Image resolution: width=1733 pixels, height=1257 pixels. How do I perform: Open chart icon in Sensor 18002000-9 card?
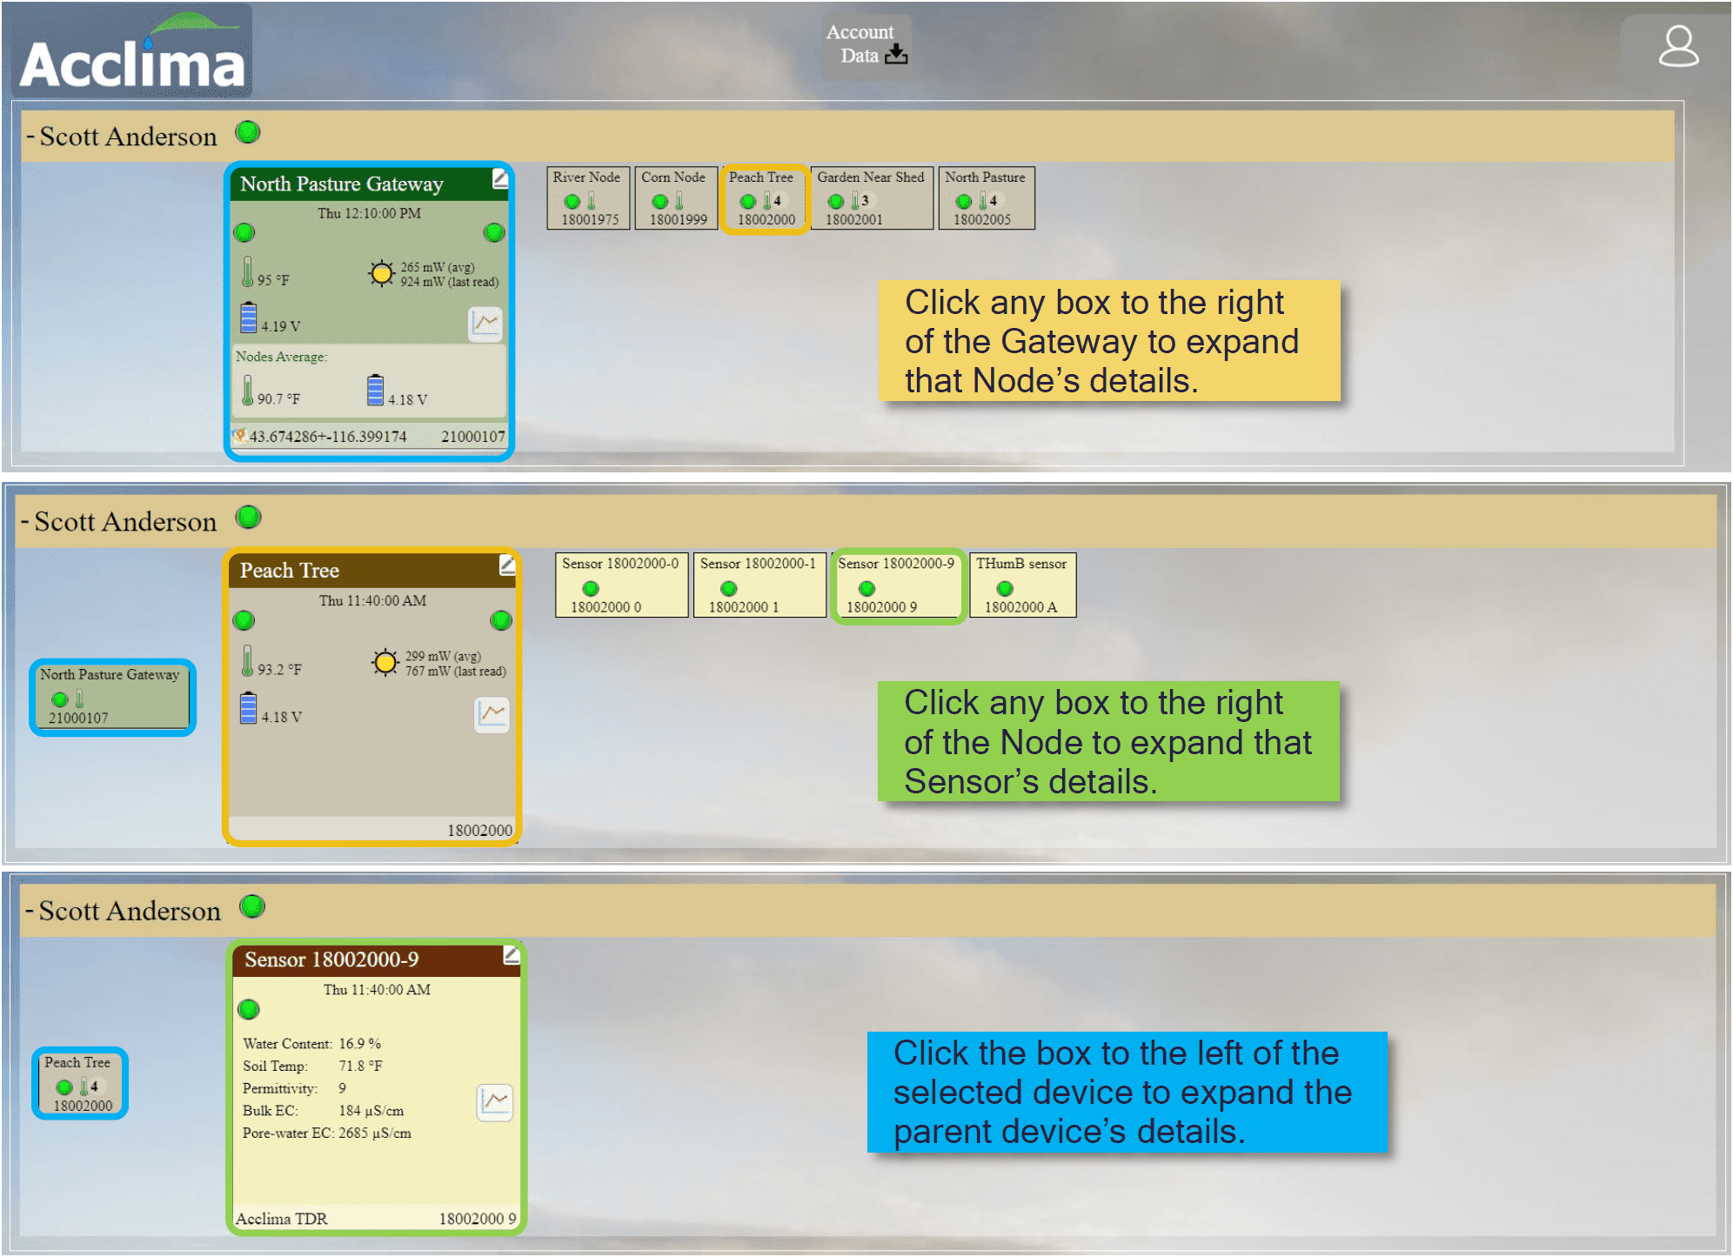(x=494, y=1101)
